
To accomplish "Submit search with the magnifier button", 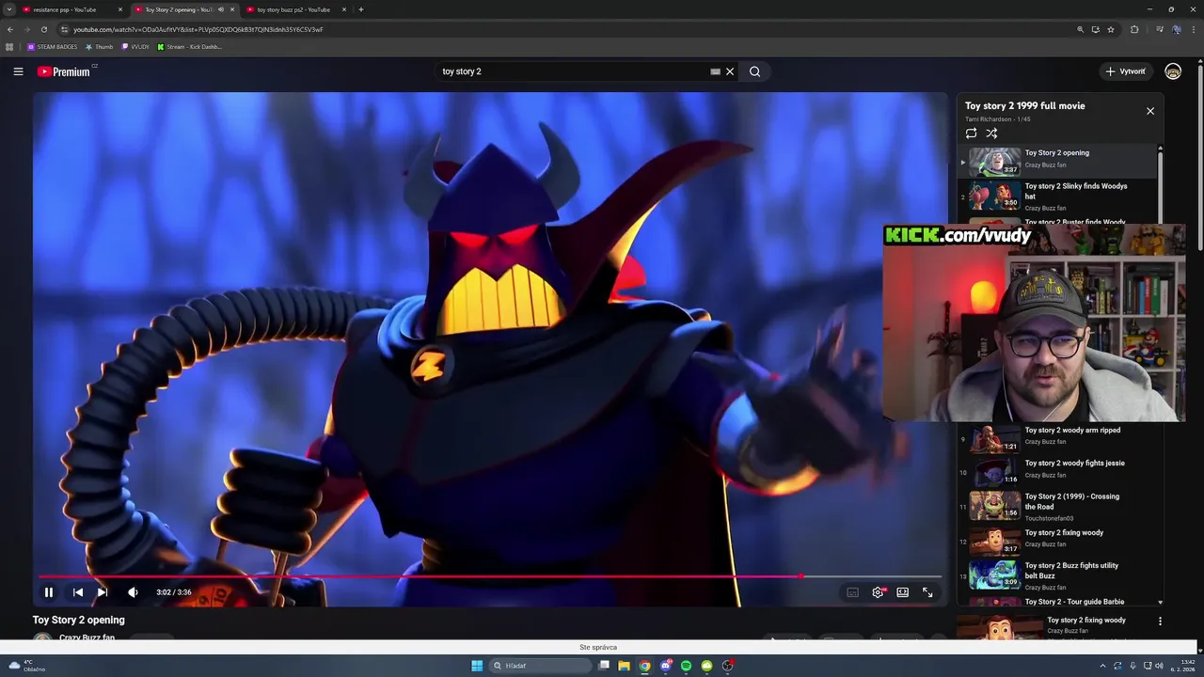I will (754, 71).
